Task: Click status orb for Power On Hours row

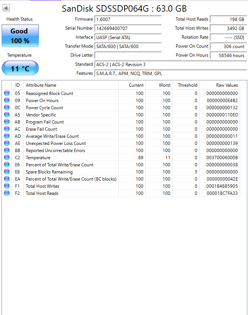Action: coord(7,100)
